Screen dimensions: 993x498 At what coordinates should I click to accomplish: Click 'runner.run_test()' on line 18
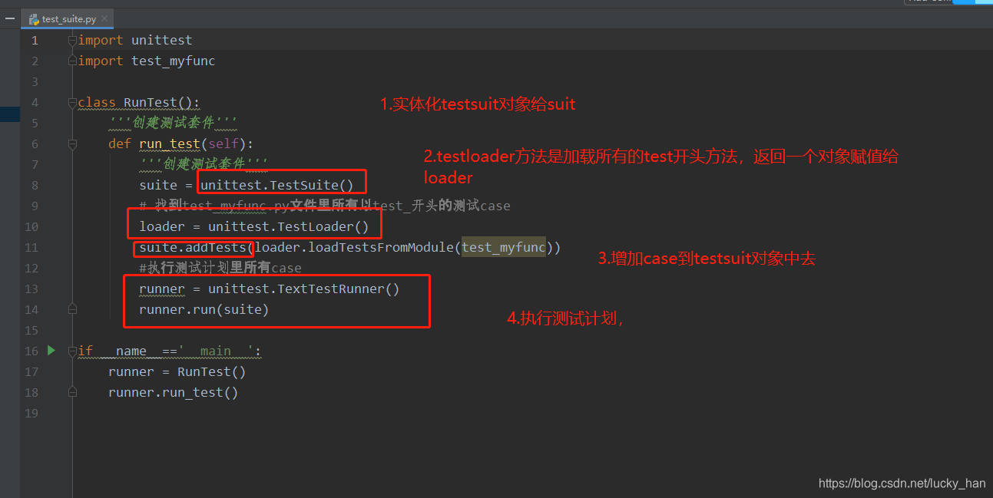tap(174, 392)
